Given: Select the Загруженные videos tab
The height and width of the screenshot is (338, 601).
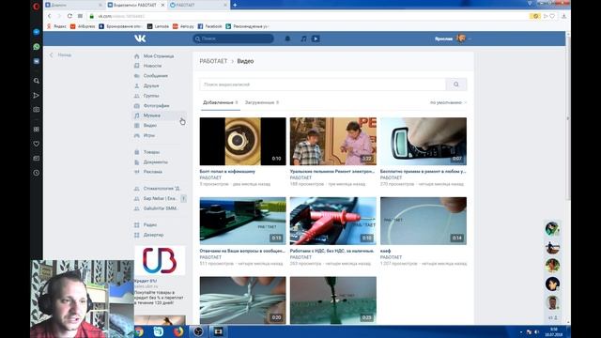Looking at the screenshot, I should point(262,102).
